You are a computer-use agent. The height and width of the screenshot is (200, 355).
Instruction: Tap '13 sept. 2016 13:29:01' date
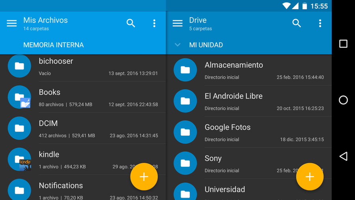click(133, 74)
